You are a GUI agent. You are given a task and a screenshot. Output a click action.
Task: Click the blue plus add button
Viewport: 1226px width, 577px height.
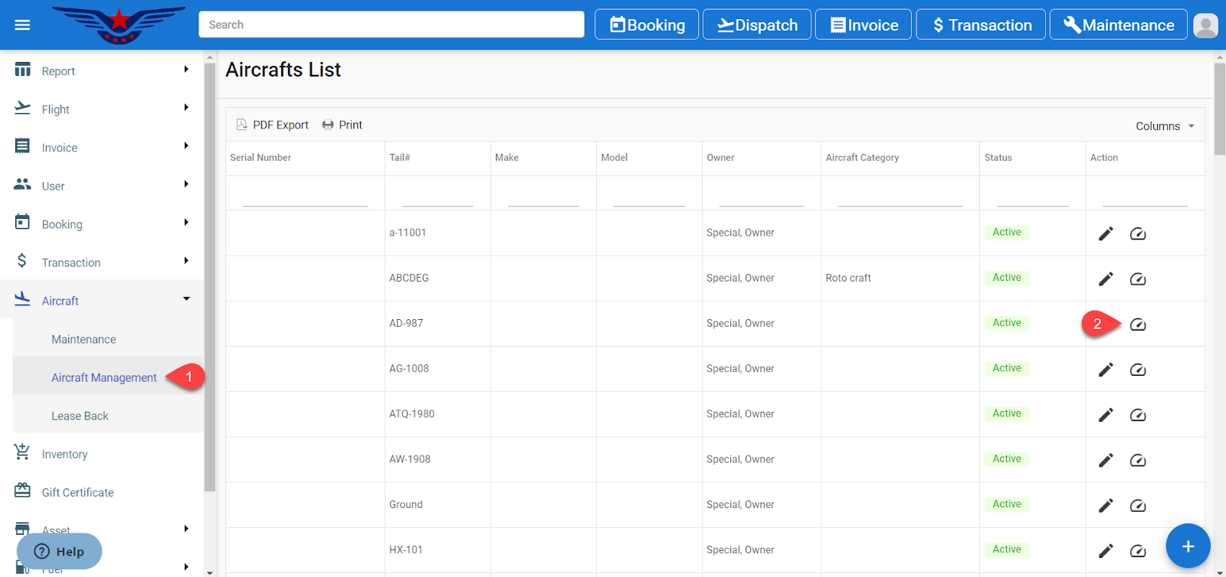click(x=1187, y=546)
